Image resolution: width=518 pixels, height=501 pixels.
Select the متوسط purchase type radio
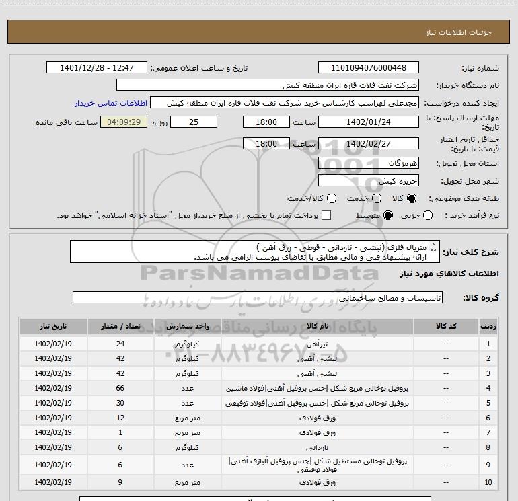pyautogui.click(x=388, y=216)
